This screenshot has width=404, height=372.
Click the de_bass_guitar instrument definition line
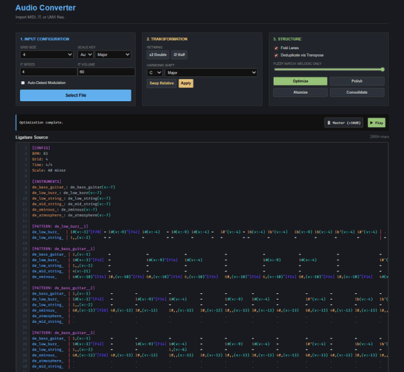[74, 187]
